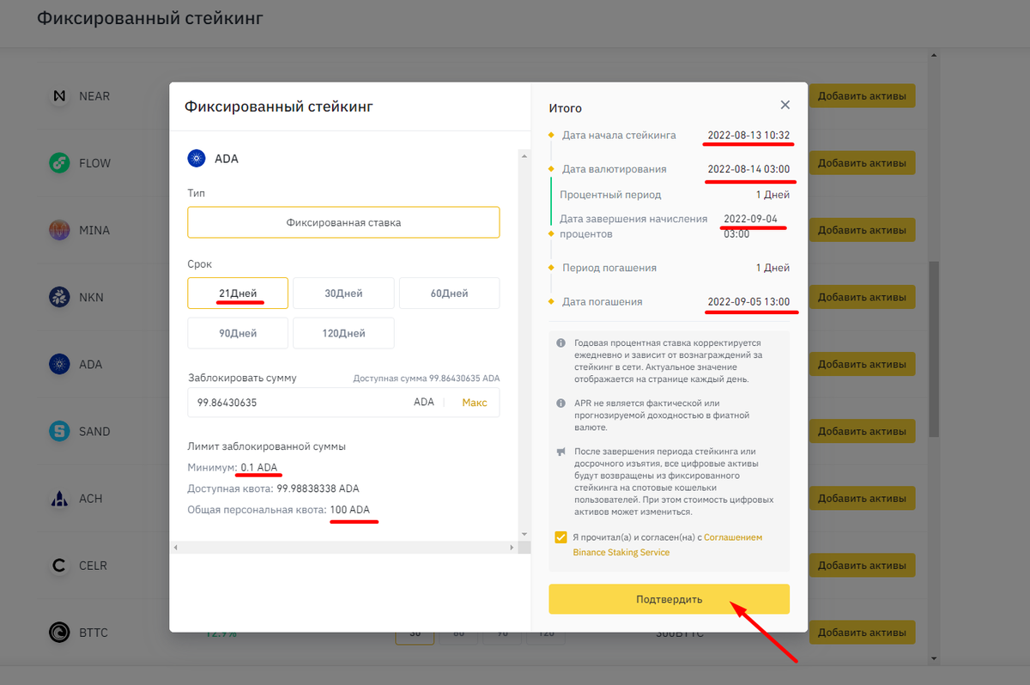The image size is (1030, 685).
Task: Click Добавить активы for SAND
Action: [x=862, y=431]
